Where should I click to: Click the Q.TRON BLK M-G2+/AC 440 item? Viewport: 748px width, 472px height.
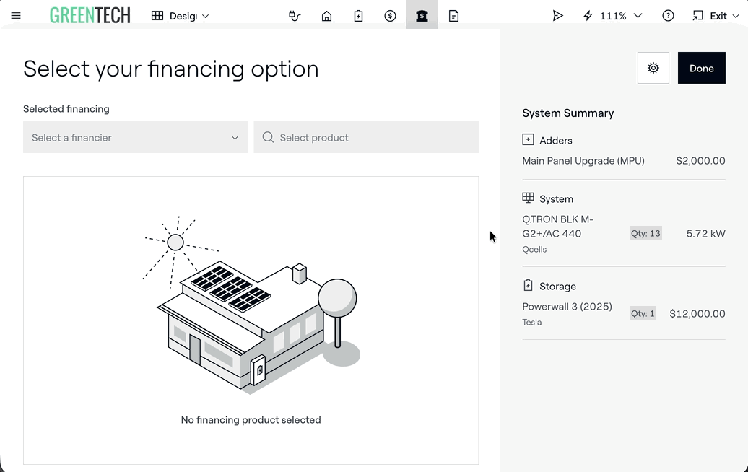pyautogui.click(x=557, y=227)
